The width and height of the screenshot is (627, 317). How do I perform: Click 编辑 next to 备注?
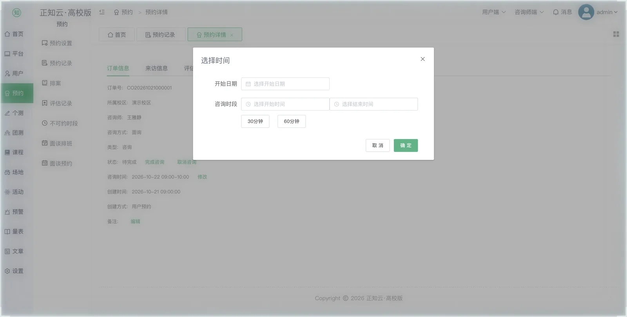click(135, 221)
